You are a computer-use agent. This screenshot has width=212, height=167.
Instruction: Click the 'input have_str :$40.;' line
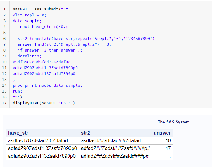pyautogui.click(x=43, y=27)
